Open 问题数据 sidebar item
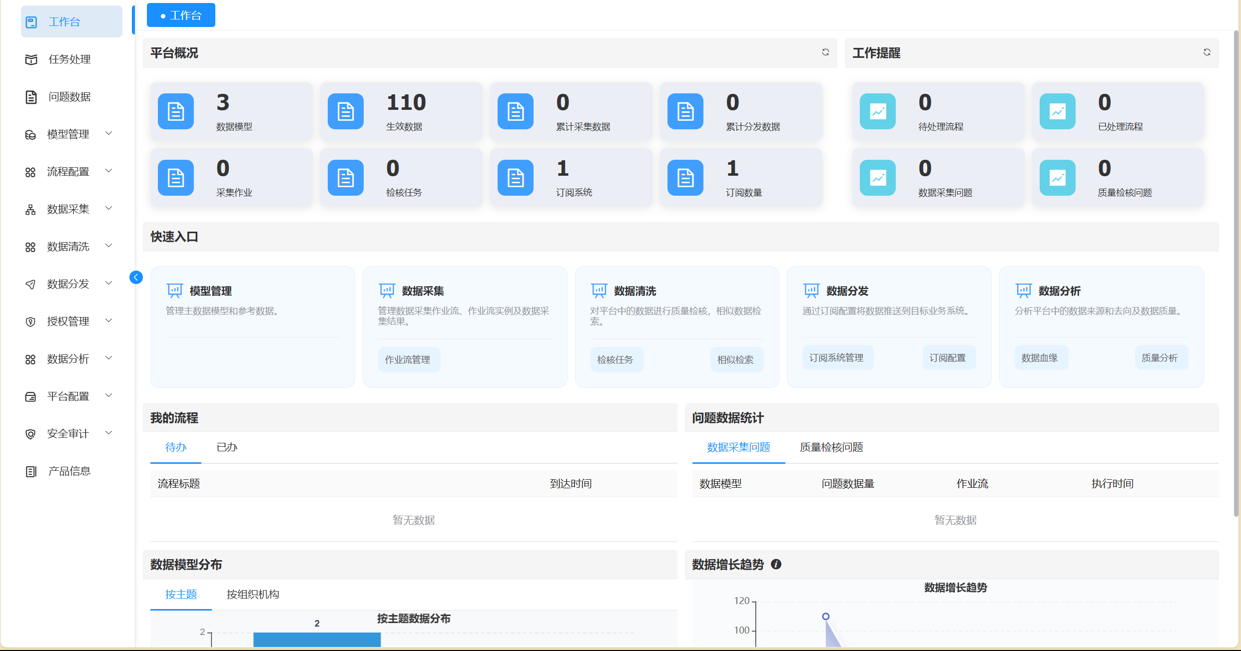The height and width of the screenshot is (651, 1241). click(x=69, y=97)
